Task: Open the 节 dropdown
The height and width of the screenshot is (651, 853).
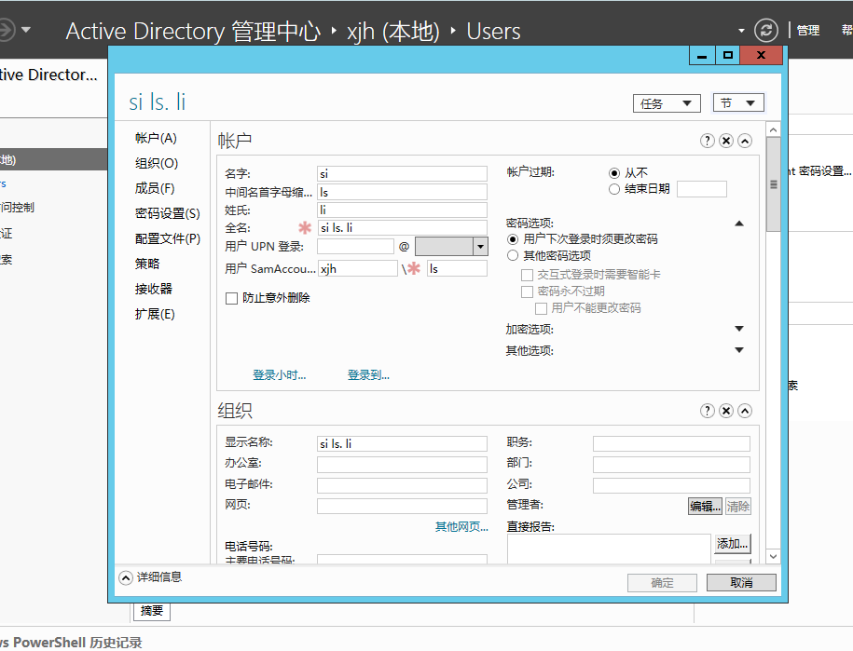Action: pyautogui.click(x=738, y=102)
